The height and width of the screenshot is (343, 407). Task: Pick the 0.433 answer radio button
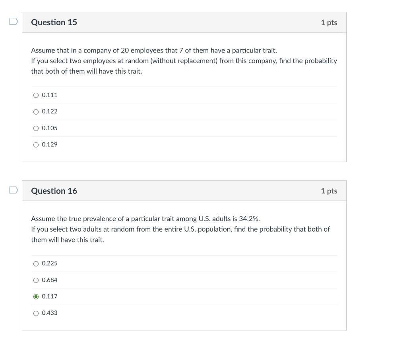tap(36, 313)
